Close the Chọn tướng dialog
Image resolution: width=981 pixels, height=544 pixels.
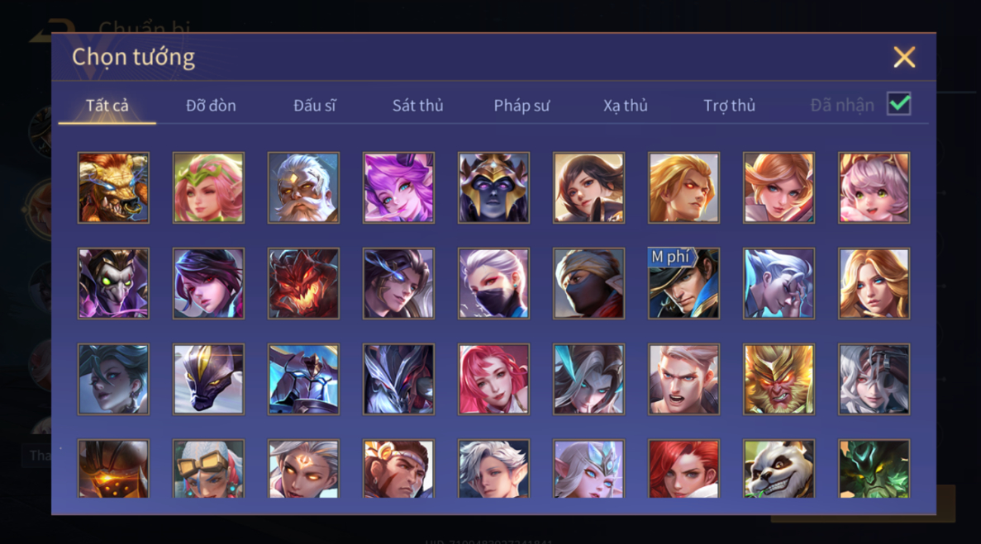click(904, 58)
